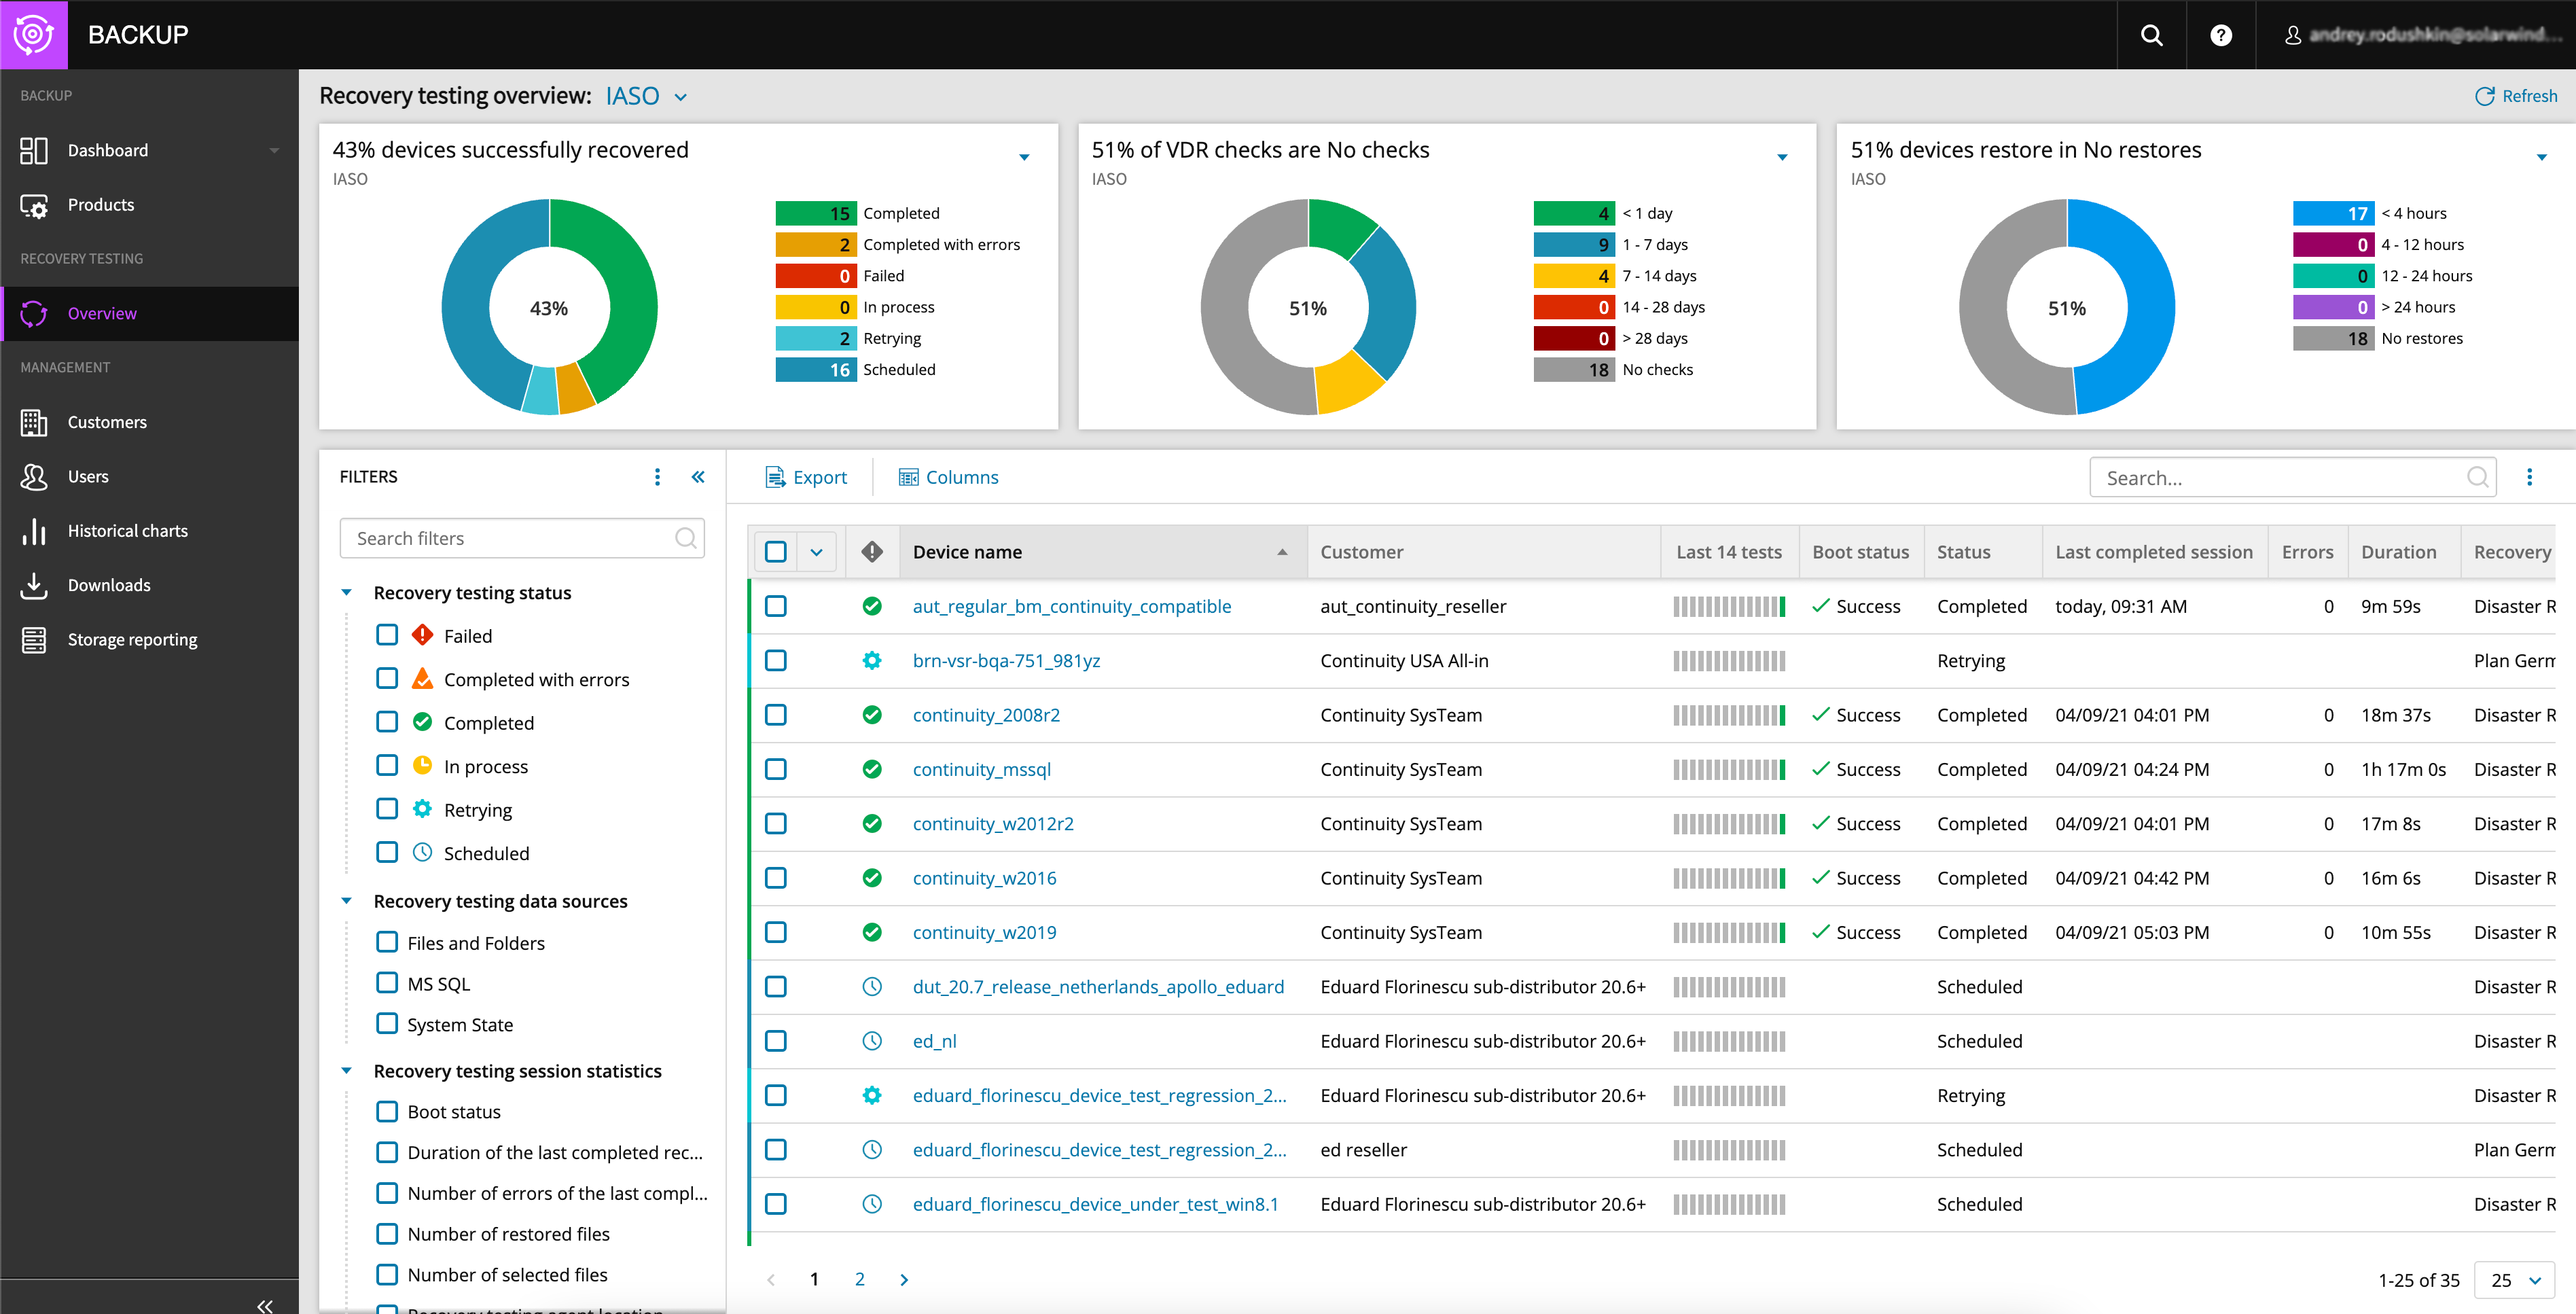Click the retrying gear icon on brn-vsr-bqa-751_981yz
Image resolution: width=2576 pixels, height=1314 pixels.
click(872, 660)
